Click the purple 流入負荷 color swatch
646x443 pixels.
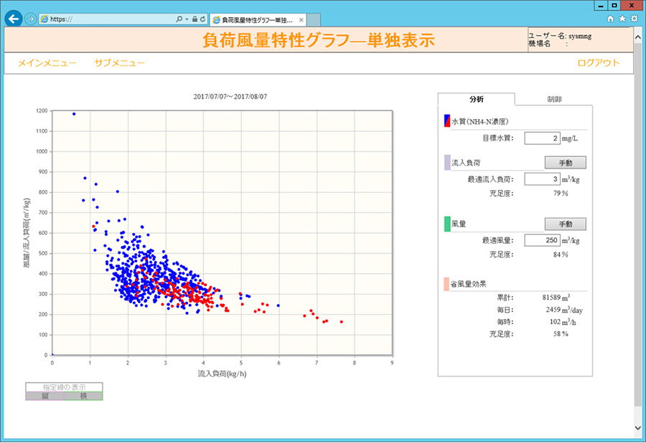coord(447,163)
